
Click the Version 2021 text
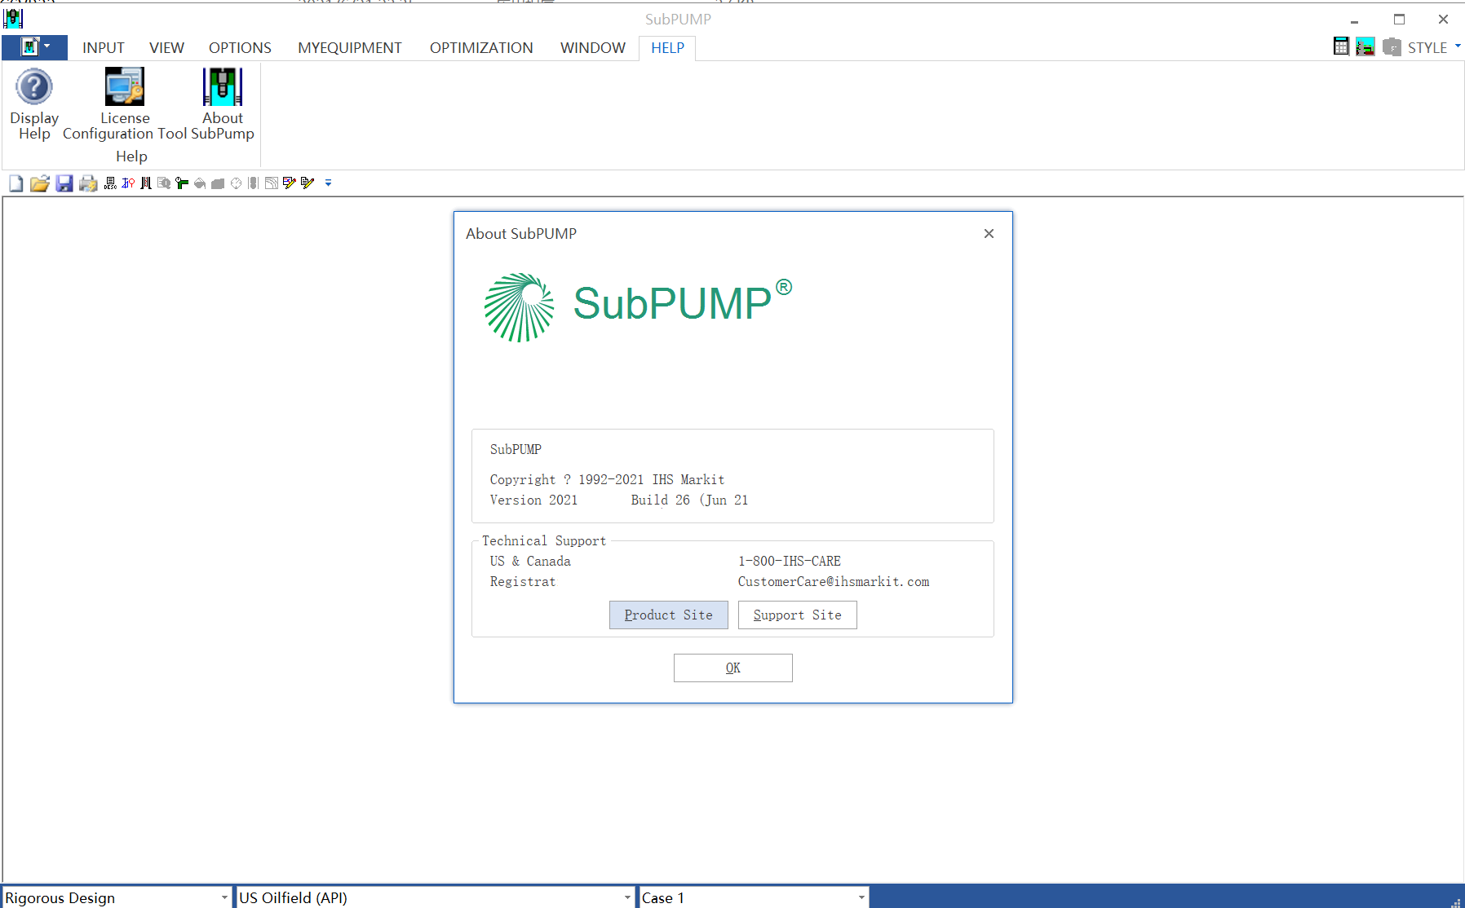tap(533, 500)
